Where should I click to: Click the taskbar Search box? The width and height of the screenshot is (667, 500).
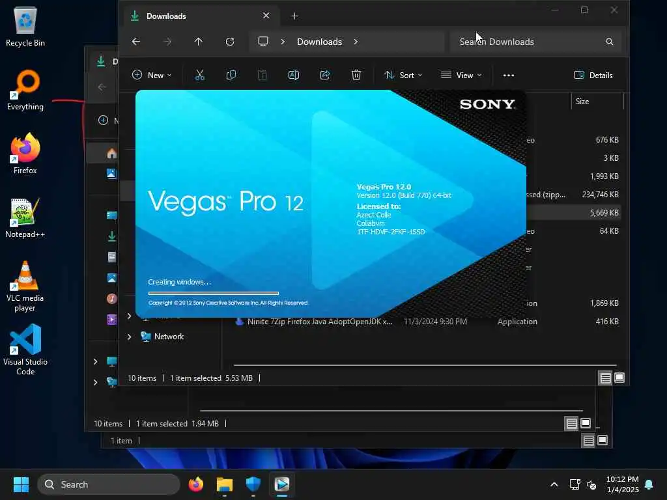click(109, 484)
